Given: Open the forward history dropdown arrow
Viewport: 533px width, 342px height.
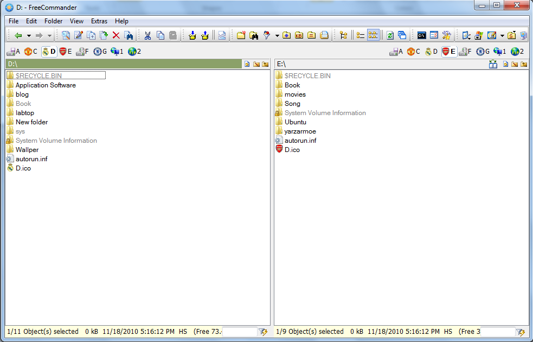Looking at the screenshot, I should coord(49,35).
